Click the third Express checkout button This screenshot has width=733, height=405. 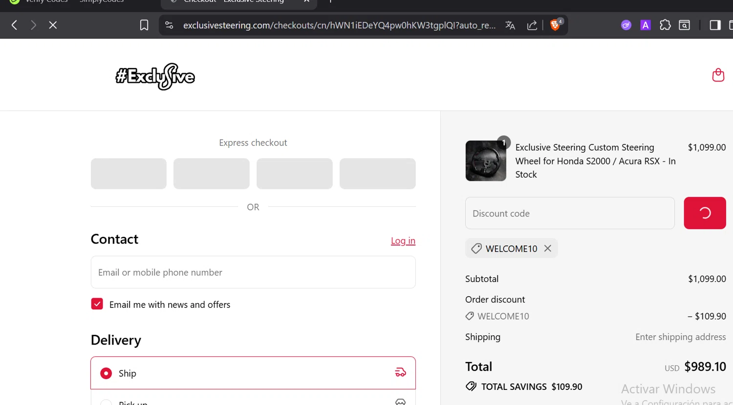(x=295, y=173)
